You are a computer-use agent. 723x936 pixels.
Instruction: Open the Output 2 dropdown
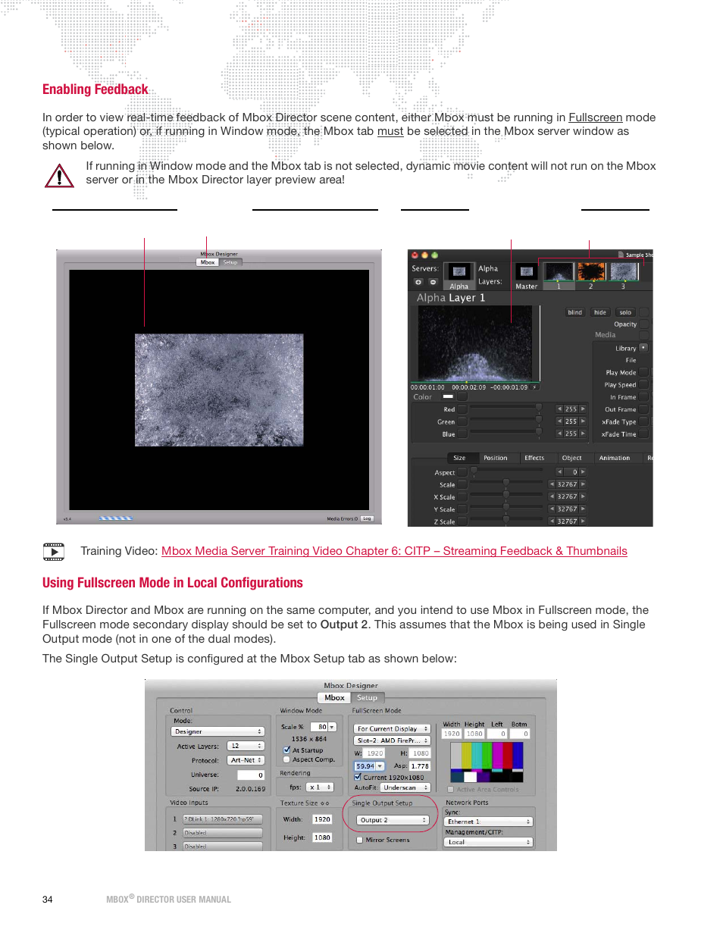(x=393, y=820)
